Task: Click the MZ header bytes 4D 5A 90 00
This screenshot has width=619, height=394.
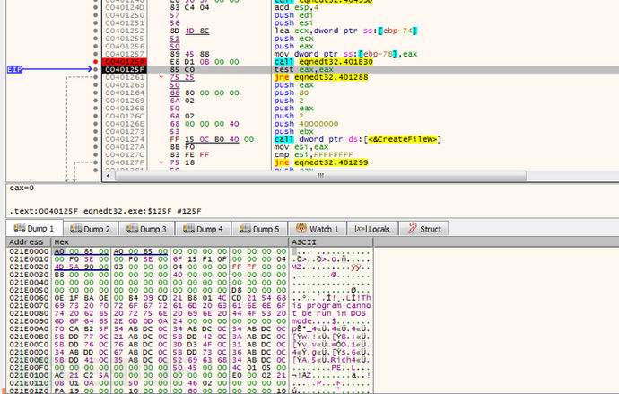Action: [82, 267]
